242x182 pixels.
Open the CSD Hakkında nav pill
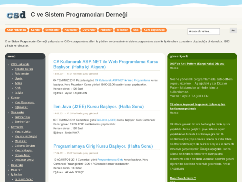pos(16,30)
